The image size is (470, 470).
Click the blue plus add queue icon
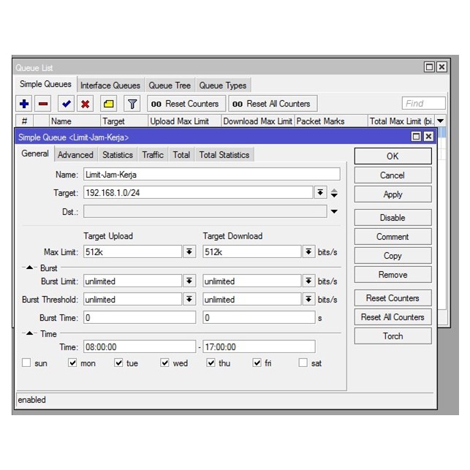24,104
